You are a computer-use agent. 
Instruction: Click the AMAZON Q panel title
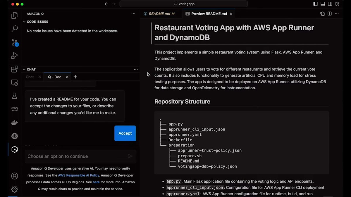click(35, 14)
